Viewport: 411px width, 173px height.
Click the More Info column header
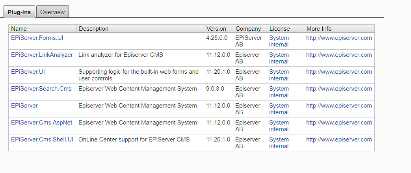pyautogui.click(x=319, y=29)
